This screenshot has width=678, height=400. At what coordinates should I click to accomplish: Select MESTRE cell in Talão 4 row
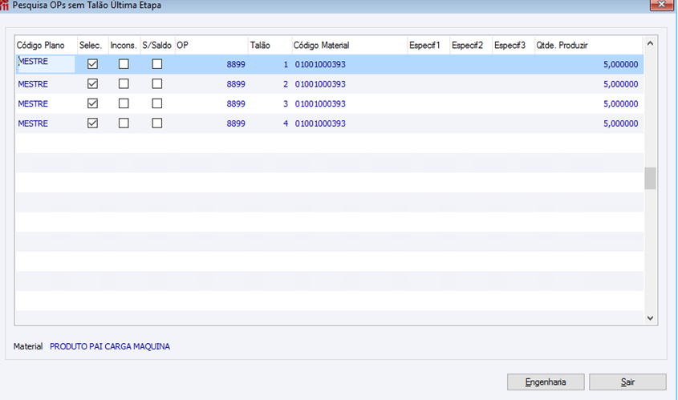(46, 123)
